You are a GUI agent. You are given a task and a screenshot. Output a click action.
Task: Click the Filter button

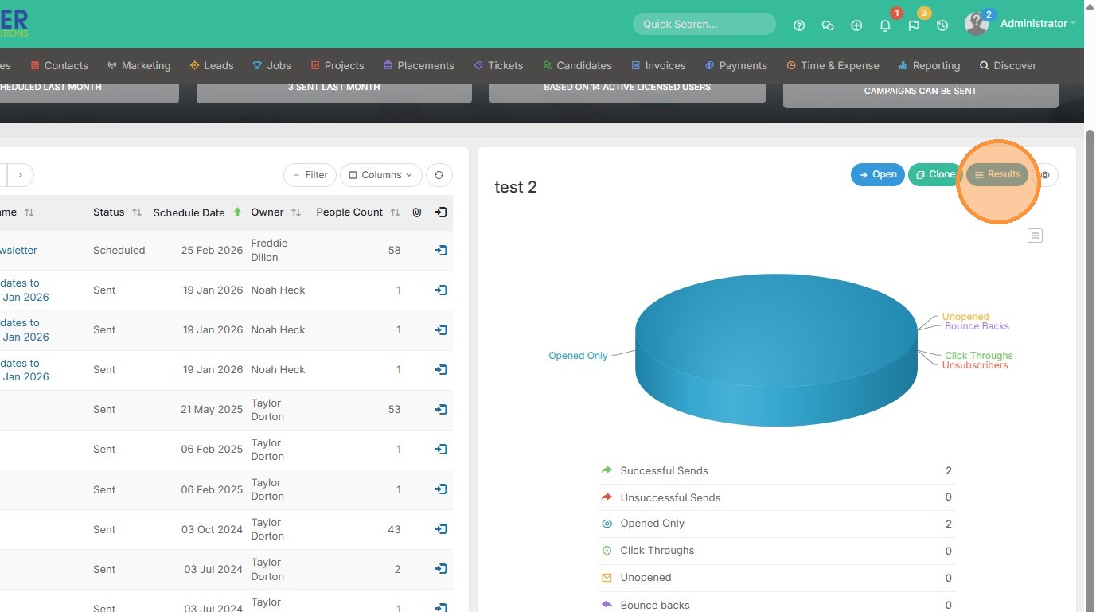(x=310, y=175)
